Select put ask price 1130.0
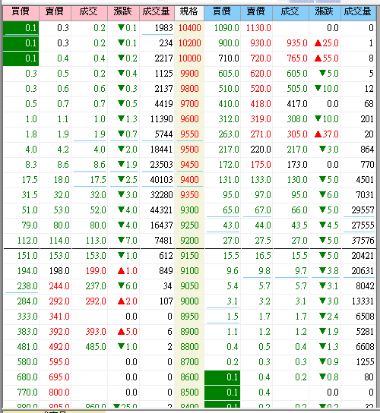The height and width of the screenshot is (413, 380). pyautogui.click(x=258, y=28)
